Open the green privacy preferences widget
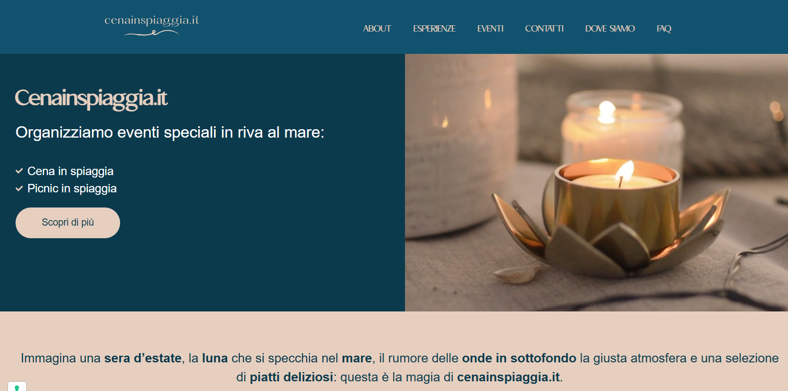The height and width of the screenshot is (391, 788). click(x=17, y=386)
